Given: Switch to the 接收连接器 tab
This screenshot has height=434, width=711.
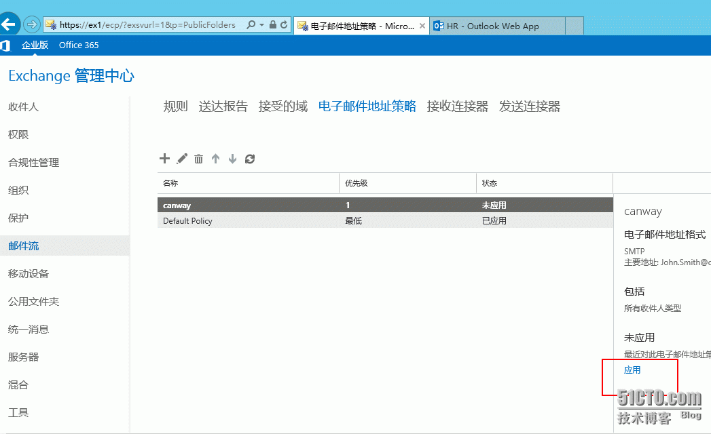Looking at the screenshot, I should pos(458,106).
